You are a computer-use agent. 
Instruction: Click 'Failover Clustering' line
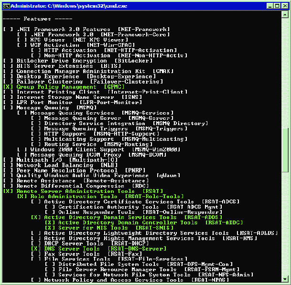click(x=83, y=82)
